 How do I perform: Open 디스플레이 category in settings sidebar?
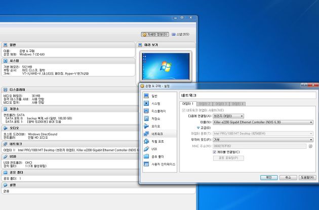(x=159, y=111)
